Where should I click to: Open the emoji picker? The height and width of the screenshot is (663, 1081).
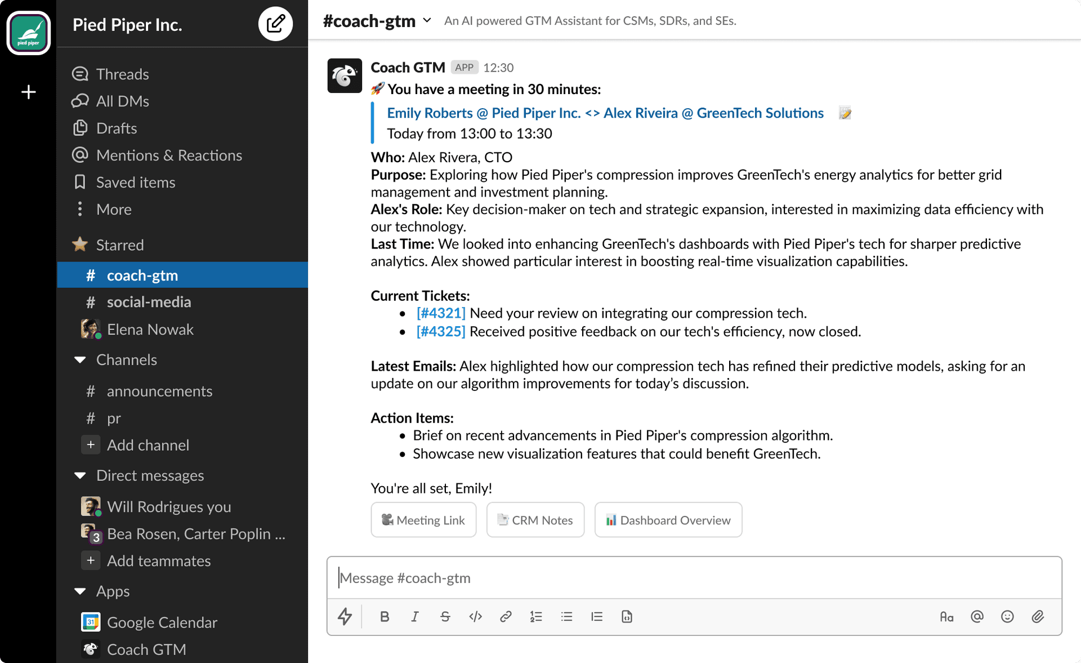1007,616
